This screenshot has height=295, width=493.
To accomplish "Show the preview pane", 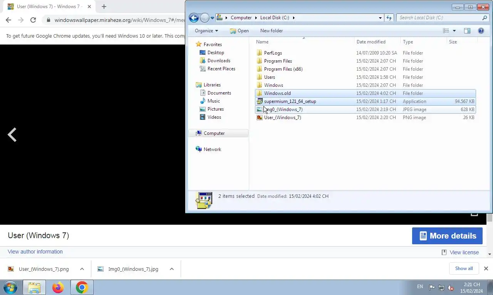I will (x=467, y=31).
